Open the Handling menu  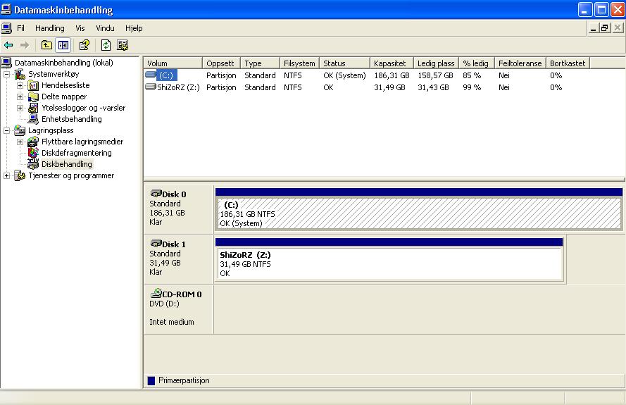click(49, 28)
